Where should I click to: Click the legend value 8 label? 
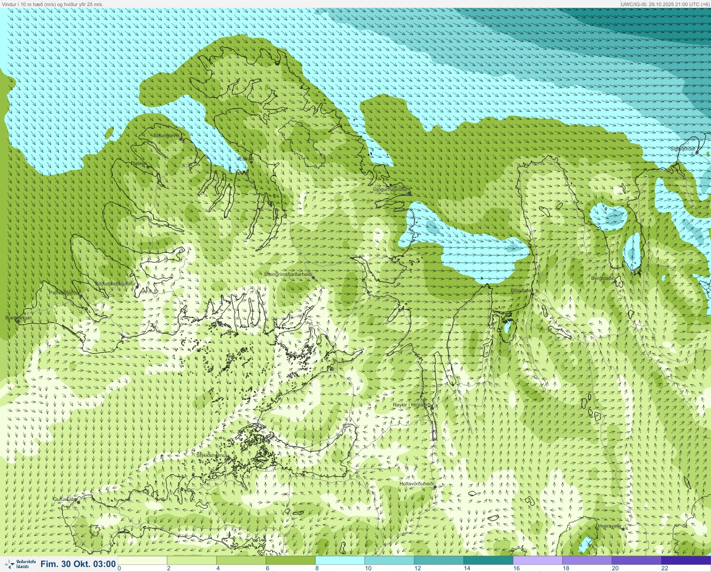[x=317, y=568]
